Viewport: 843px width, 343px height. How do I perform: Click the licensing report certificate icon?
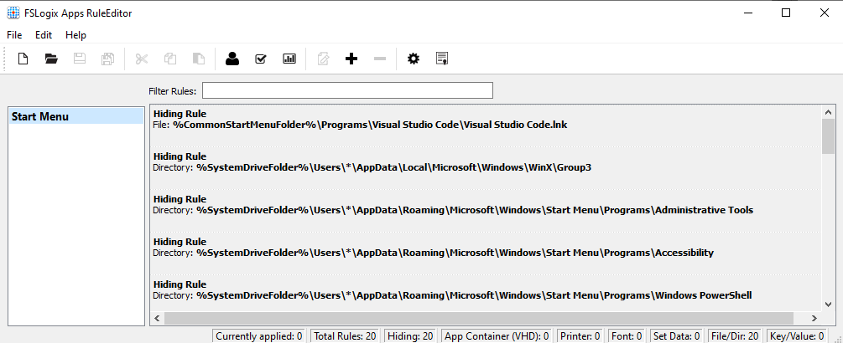pyautogui.click(x=442, y=59)
